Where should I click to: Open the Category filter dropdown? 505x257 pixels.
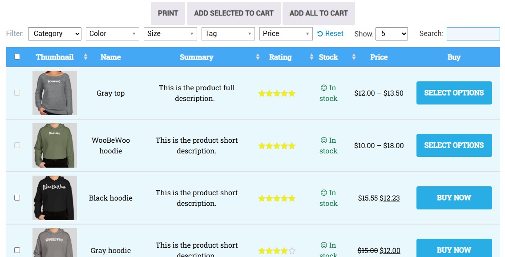[55, 34]
